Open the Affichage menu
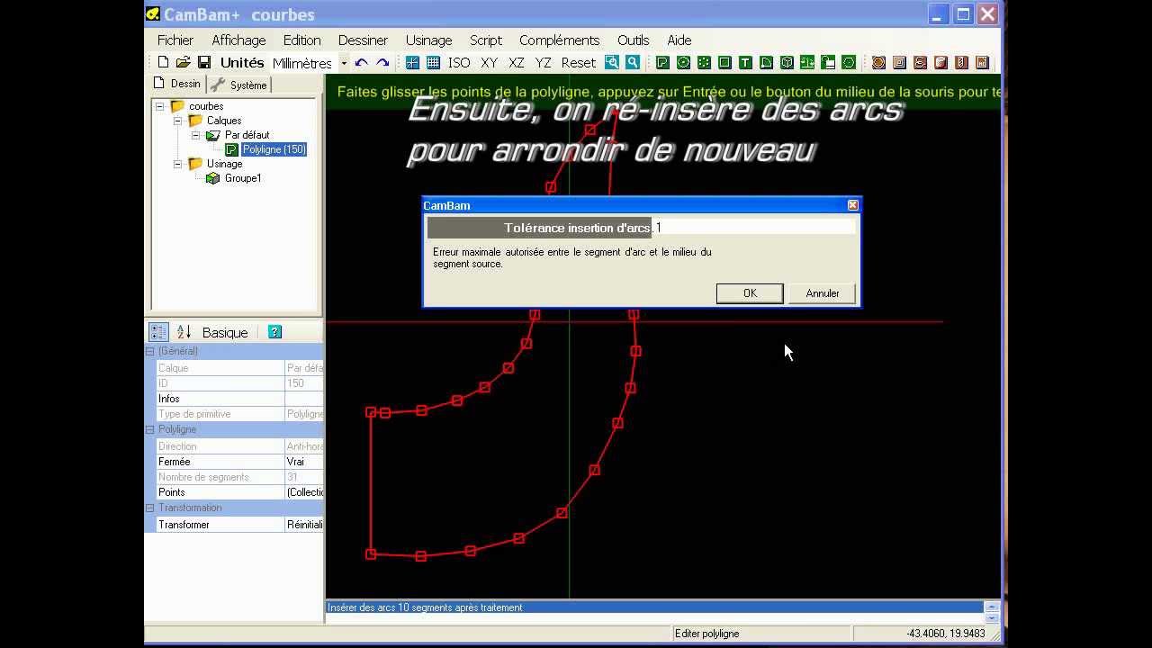 238,40
